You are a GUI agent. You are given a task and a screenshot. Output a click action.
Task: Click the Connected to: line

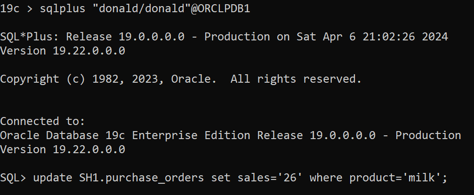(x=42, y=121)
